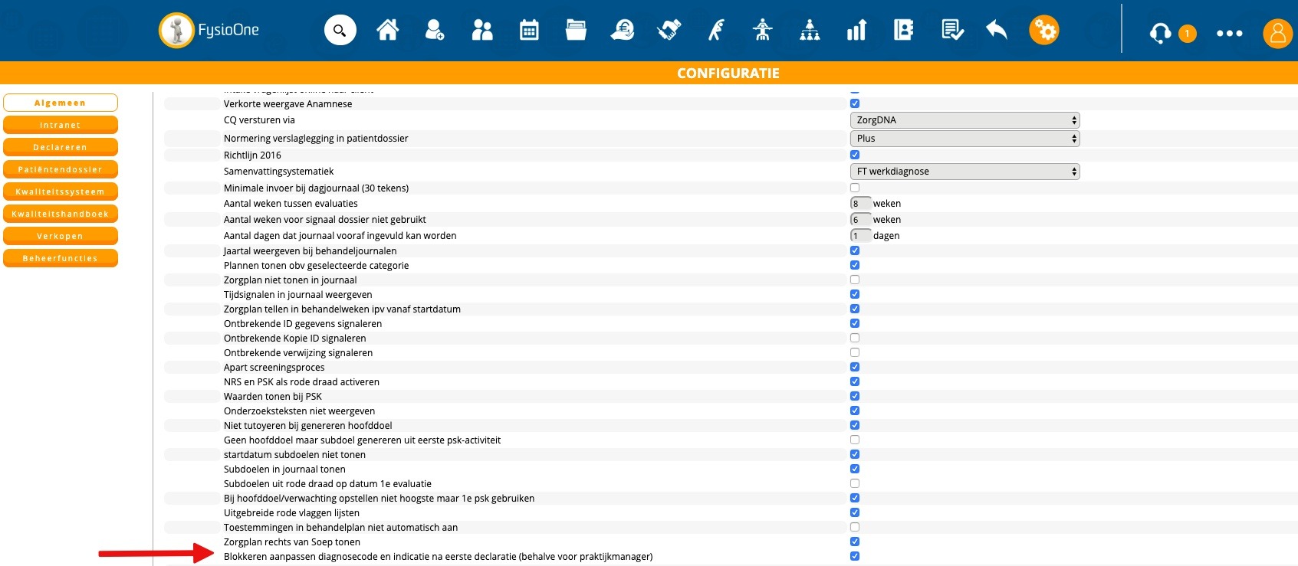Click the Aantal weken tussen evaluaties field
1298x566 pixels.
click(860, 204)
